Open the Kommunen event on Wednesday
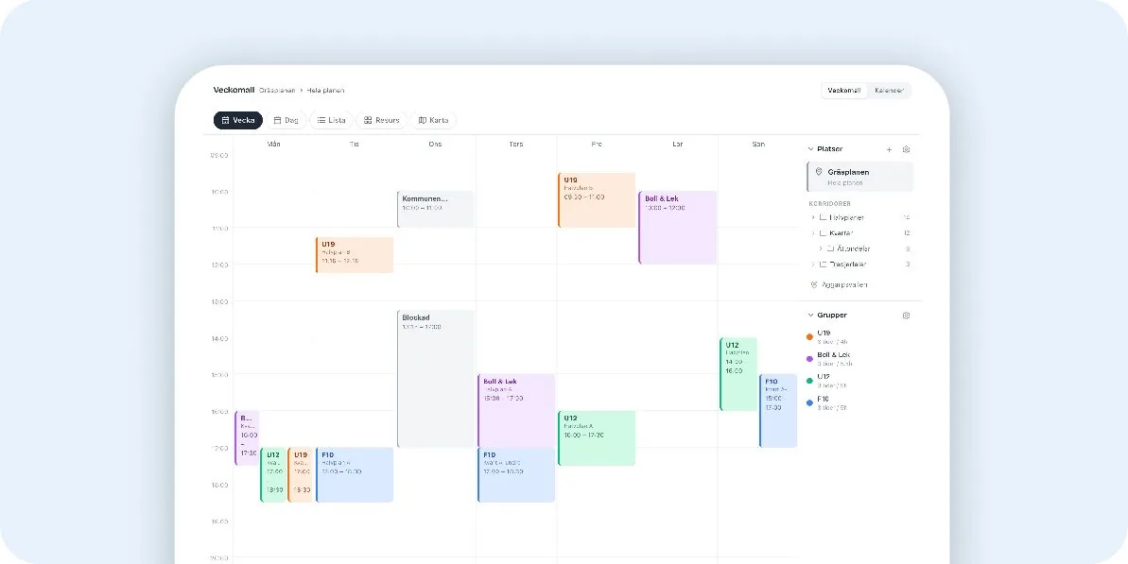The height and width of the screenshot is (564, 1128). click(x=435, y=209)
